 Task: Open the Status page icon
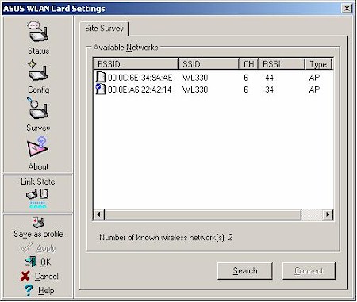pyautogui.click(x=38, y=32)
